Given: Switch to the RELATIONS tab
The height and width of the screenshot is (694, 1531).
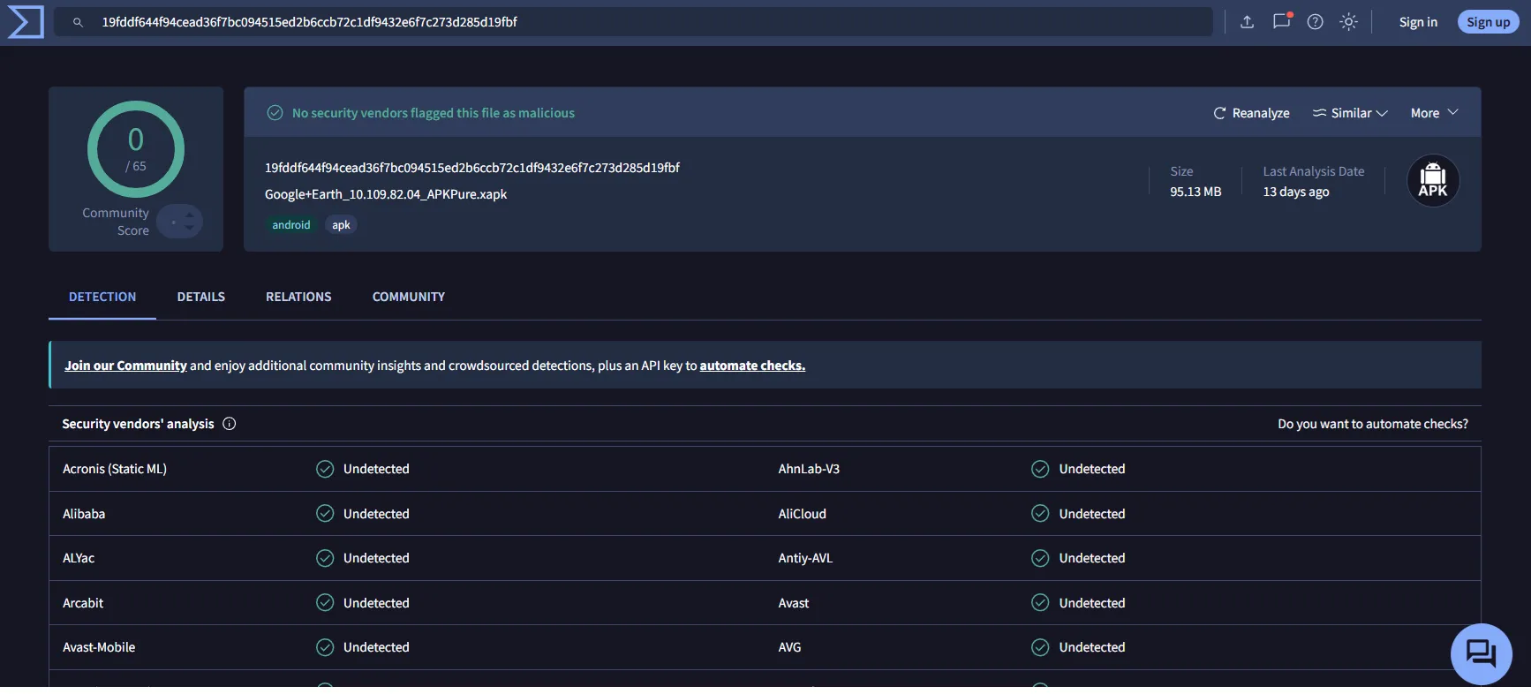Looking at the screenshot, I should click(298, 297).
